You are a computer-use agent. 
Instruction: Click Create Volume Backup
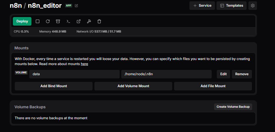233,107
